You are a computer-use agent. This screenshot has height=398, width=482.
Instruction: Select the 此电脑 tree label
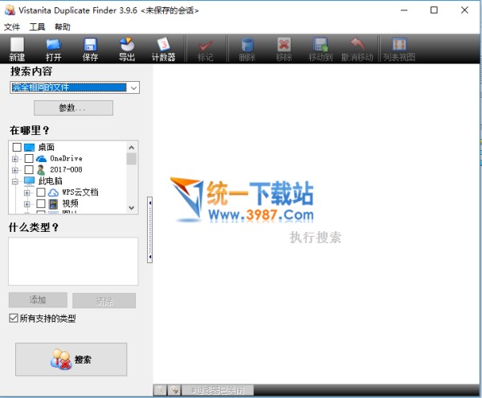(50, 181)
